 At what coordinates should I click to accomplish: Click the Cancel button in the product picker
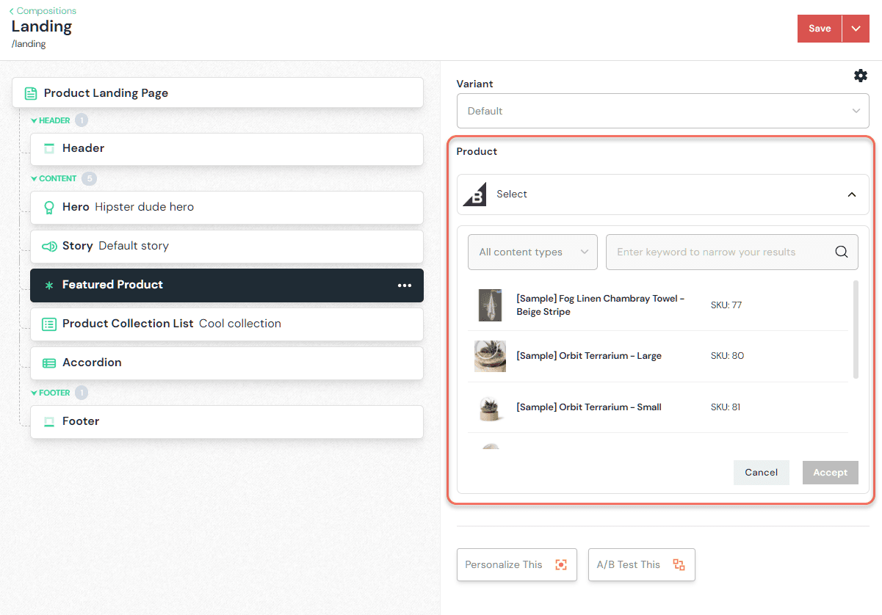coord(761,472)
